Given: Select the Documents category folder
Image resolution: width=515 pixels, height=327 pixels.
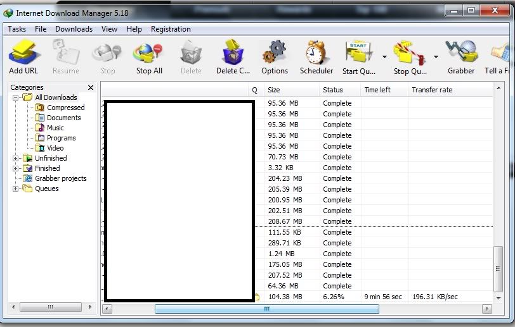Looking at the screenshot, I should [58, 118].
